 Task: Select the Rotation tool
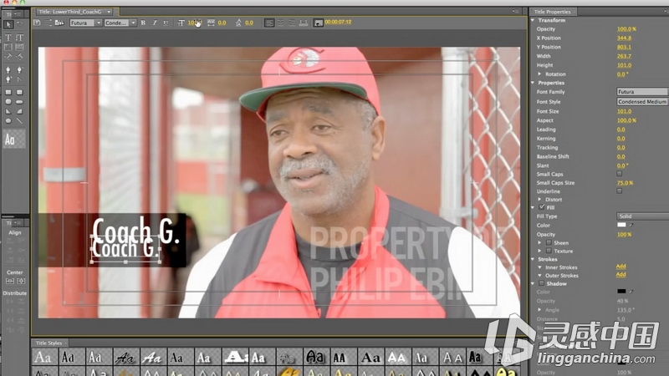coord(19,25)
